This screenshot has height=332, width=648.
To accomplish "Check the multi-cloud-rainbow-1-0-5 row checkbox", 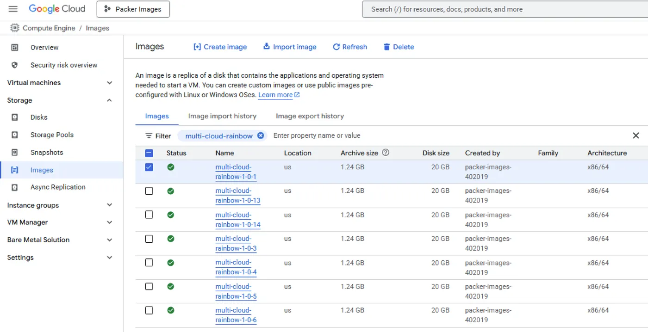I will pos(149,286).
